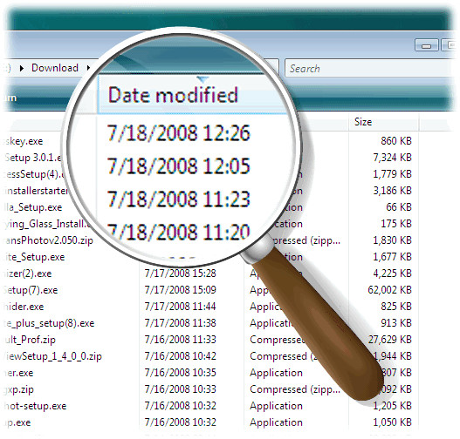Viewport: 460px width, 439px height.
Task: Select the izer(2).exe file
Action: point(28,274)
